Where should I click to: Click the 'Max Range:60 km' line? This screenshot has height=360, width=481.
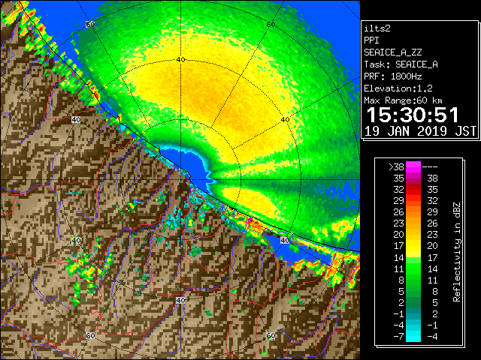coord(404,100)
